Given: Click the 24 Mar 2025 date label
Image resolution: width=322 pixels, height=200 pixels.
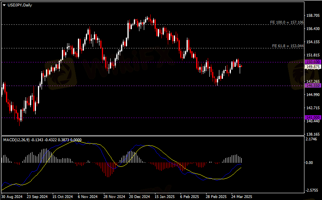Looking at the screenshot, I should click(242, 197).
